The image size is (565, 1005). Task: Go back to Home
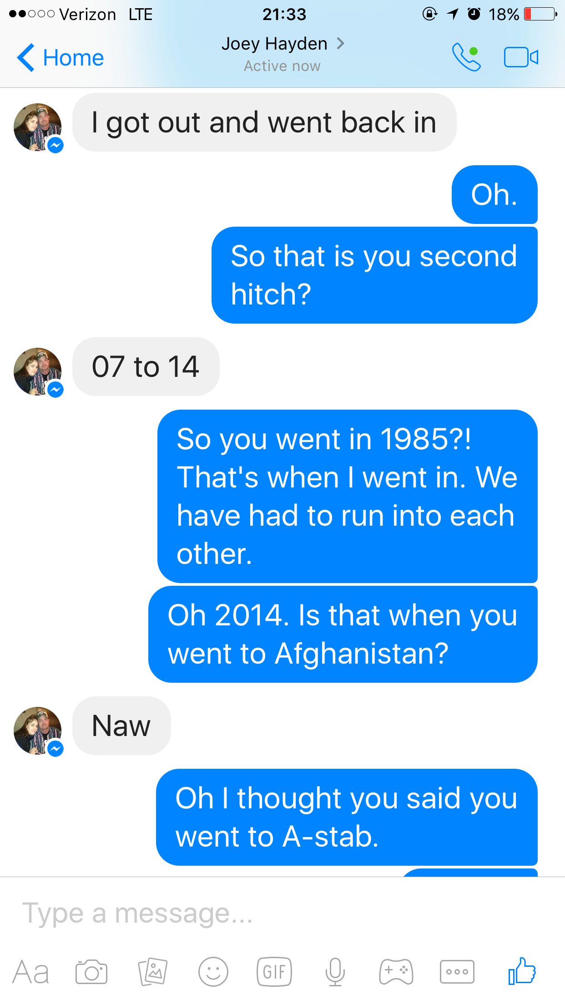[x=61, y=58]
